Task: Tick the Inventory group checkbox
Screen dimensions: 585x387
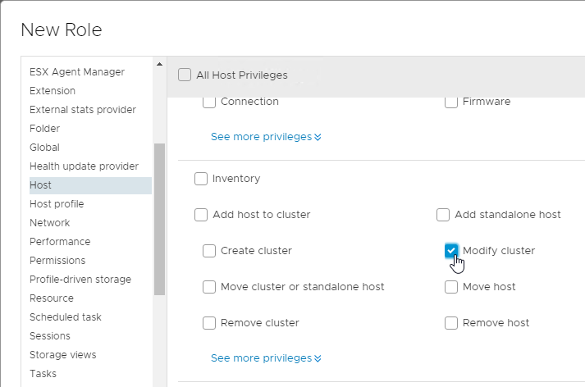Action: click(201, 179)
